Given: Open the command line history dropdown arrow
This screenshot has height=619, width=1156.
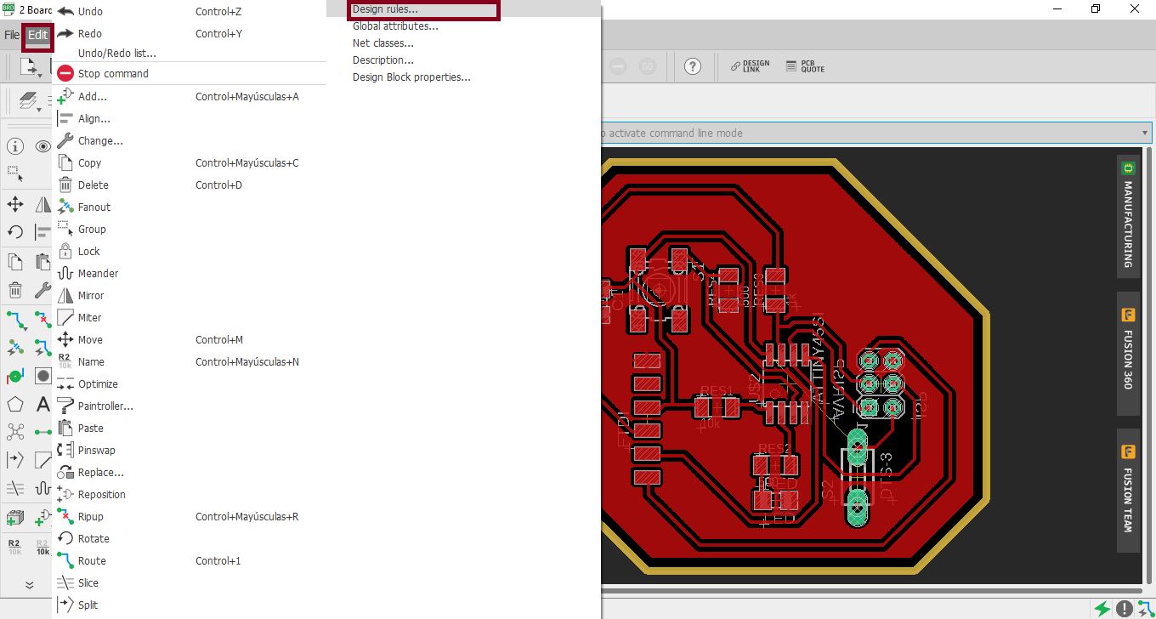Looking at the screenshot, I should (1146, 133).
